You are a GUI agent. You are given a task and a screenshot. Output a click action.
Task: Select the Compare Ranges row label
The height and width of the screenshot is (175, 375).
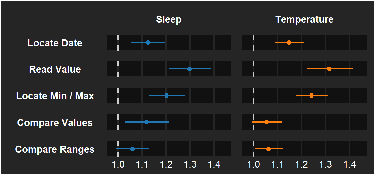pos(55,149)
